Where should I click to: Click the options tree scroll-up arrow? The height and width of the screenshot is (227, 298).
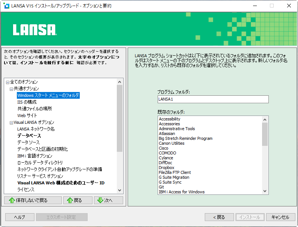(119, 82)
